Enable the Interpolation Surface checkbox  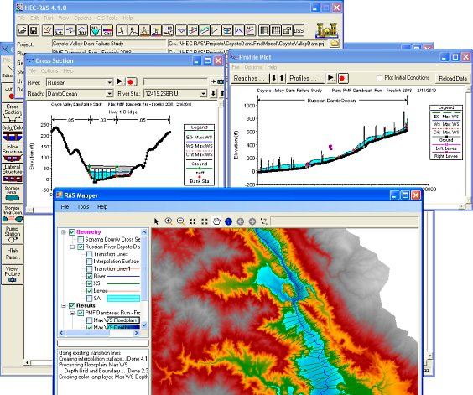[x=89, y=262]
